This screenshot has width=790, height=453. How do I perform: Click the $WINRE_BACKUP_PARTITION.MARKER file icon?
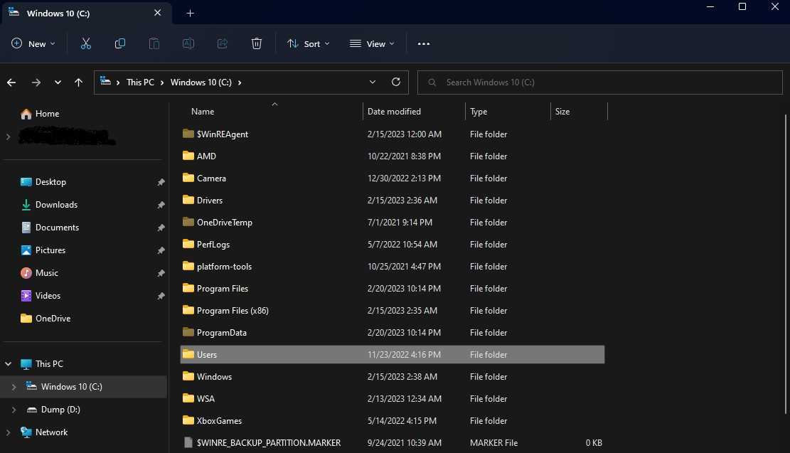[188, 442]
